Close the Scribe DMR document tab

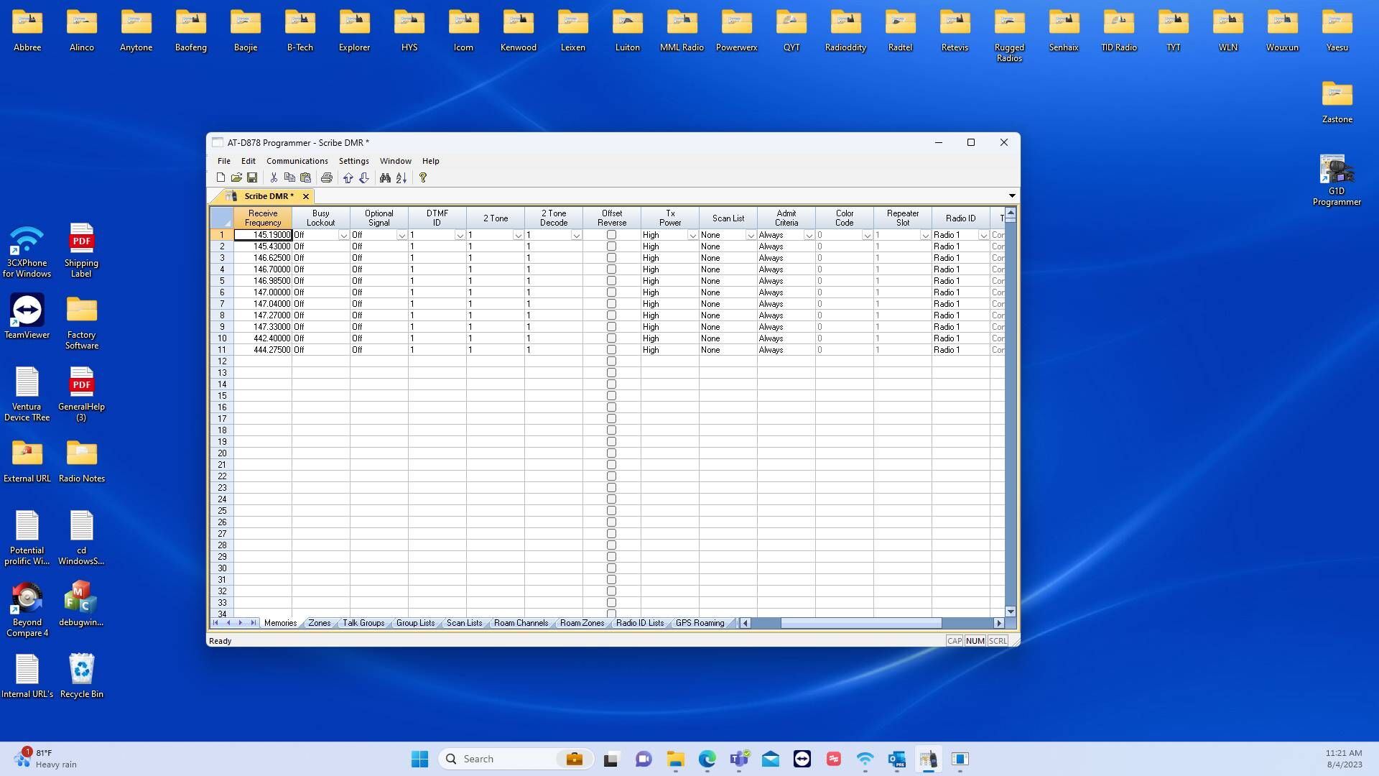click(306, 196)
